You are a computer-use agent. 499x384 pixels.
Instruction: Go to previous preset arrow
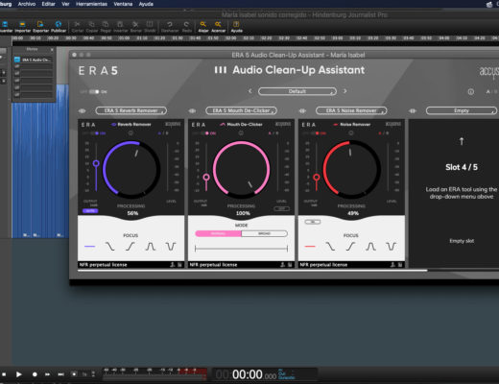[250, 91]
